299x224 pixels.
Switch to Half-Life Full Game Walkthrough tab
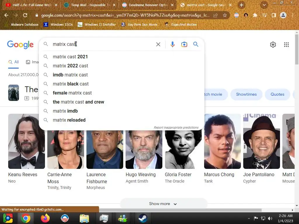(x=32, y=5)
